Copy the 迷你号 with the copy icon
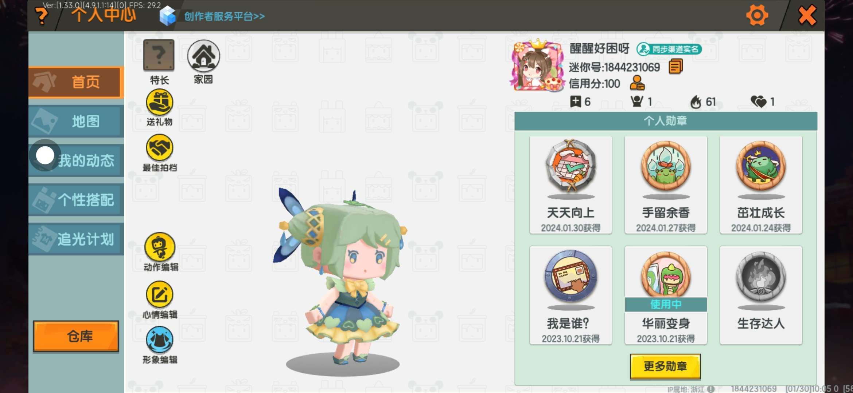The image size is (853, 393). pos(675,67)
